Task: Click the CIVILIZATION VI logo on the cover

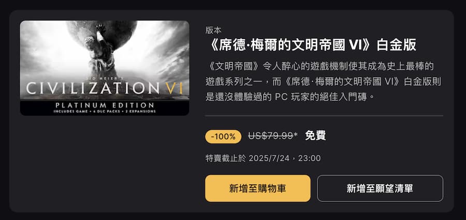Action: point(105,88)
